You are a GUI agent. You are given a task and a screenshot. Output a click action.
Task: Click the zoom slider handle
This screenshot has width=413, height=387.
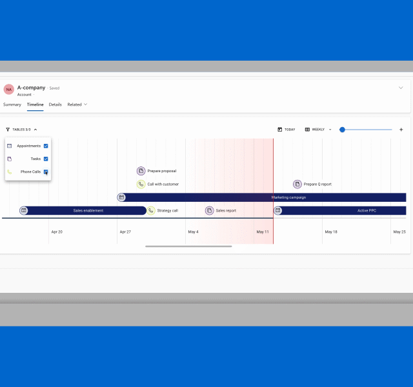click(x=343, y=130)
